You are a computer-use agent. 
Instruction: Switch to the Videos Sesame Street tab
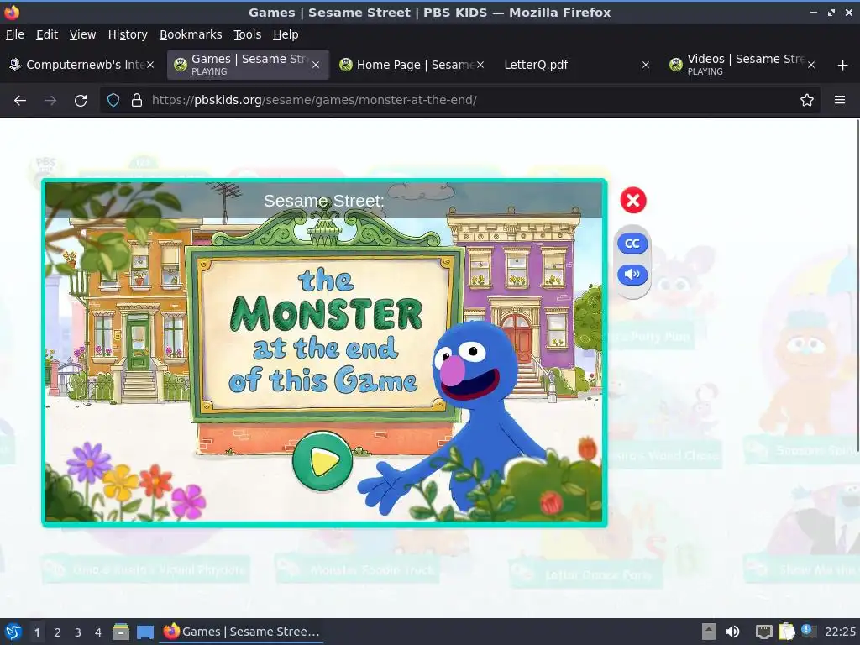742,65
